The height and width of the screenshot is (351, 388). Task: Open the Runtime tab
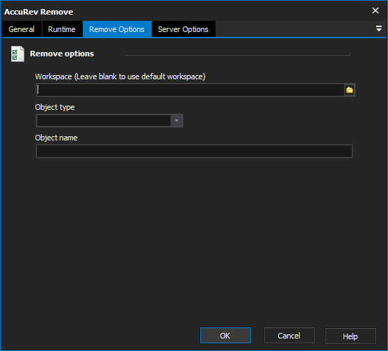pos(62,29)
